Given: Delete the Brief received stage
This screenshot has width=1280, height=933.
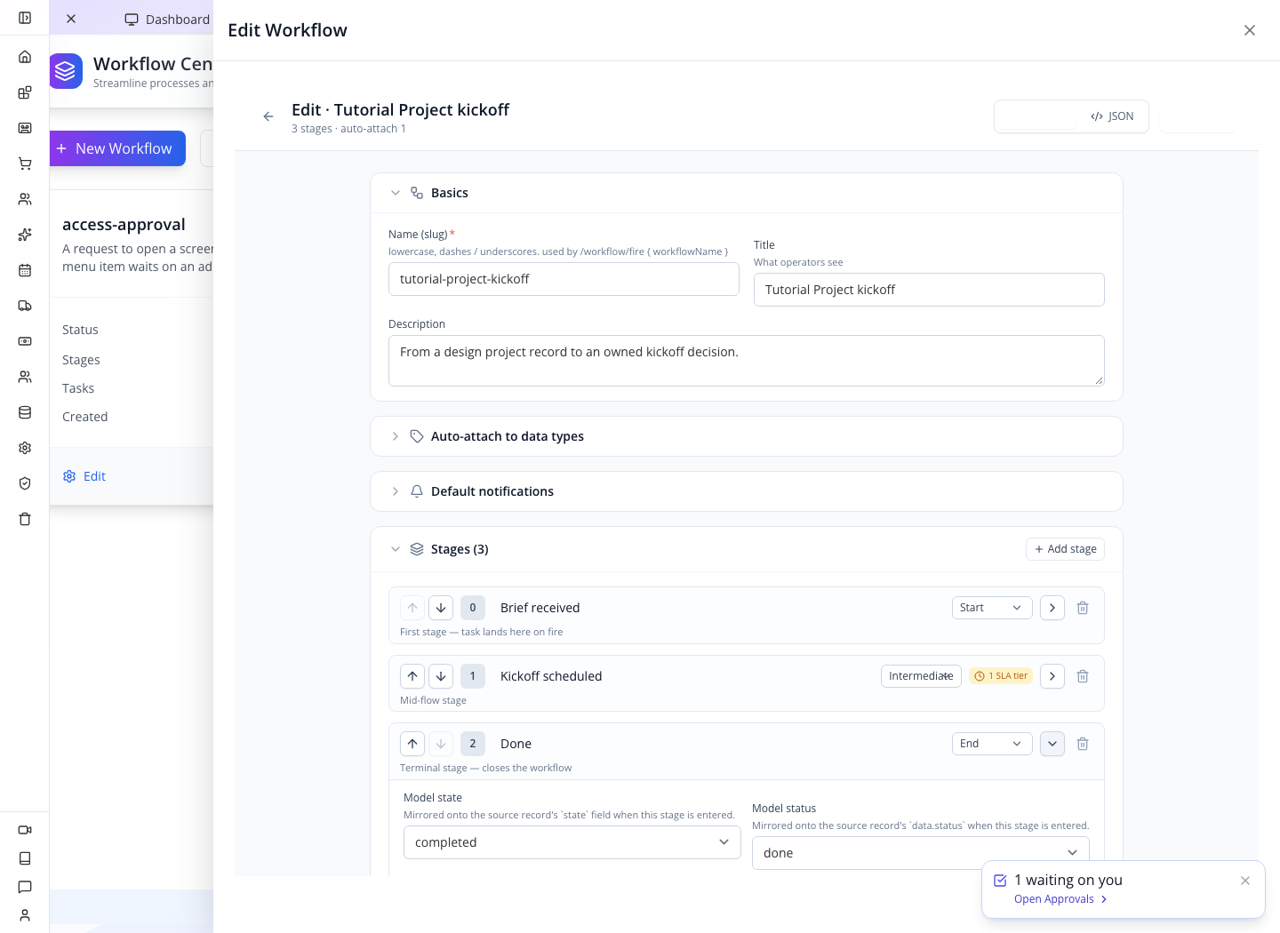Looking at the screenshot, I should (x=1083, y=608).
